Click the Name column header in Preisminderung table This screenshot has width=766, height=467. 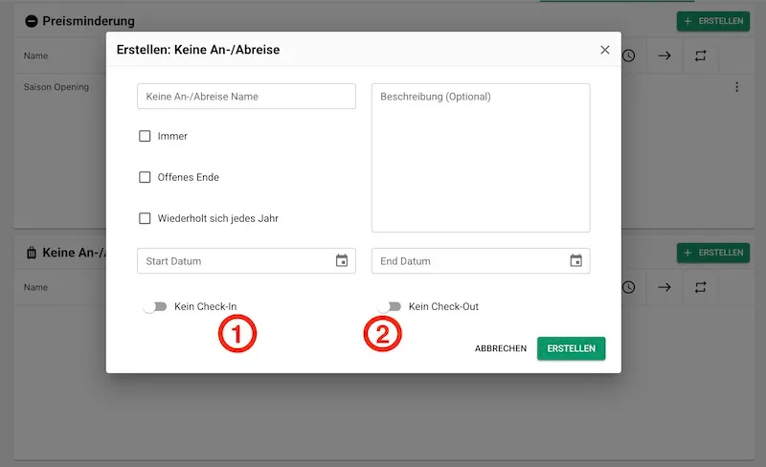pyautogui.click(x=35, y=56)
